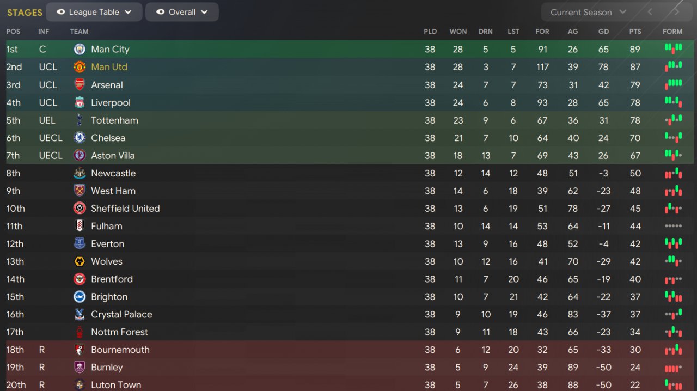View Man City's form indicator bars
697x391 pixels.
point(673,49)
